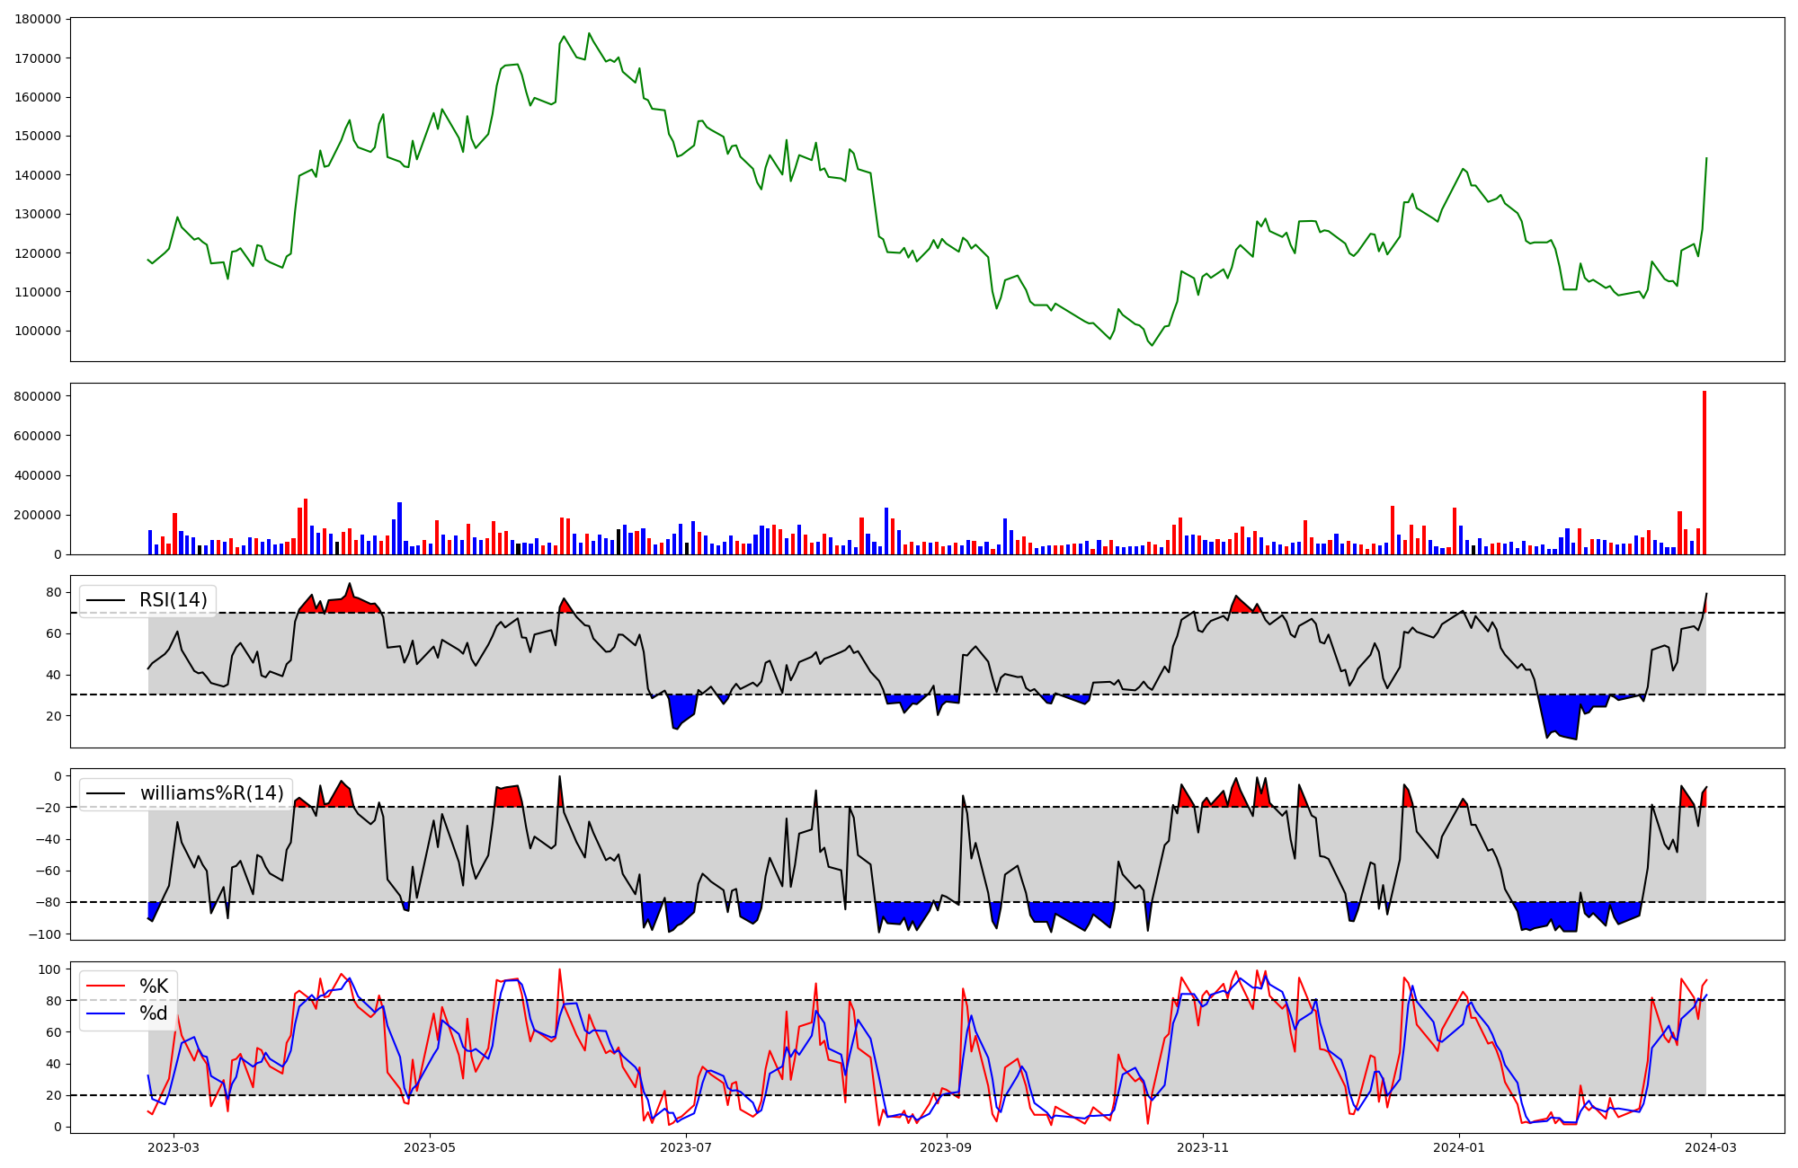Click the 180000 price axis label
Viewport: 1798px width, 1168px height.
click(39, 19)
